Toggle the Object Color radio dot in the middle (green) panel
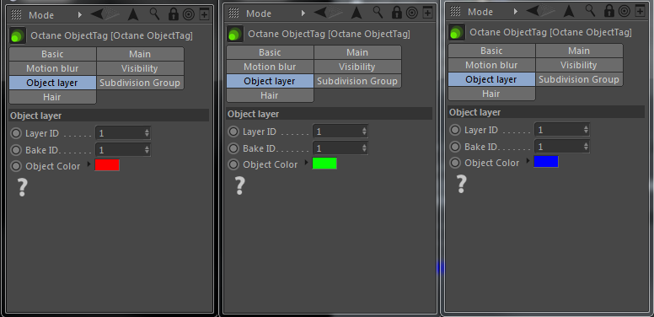The height and width of the screenshot is (317, 654). click(233, 164)
